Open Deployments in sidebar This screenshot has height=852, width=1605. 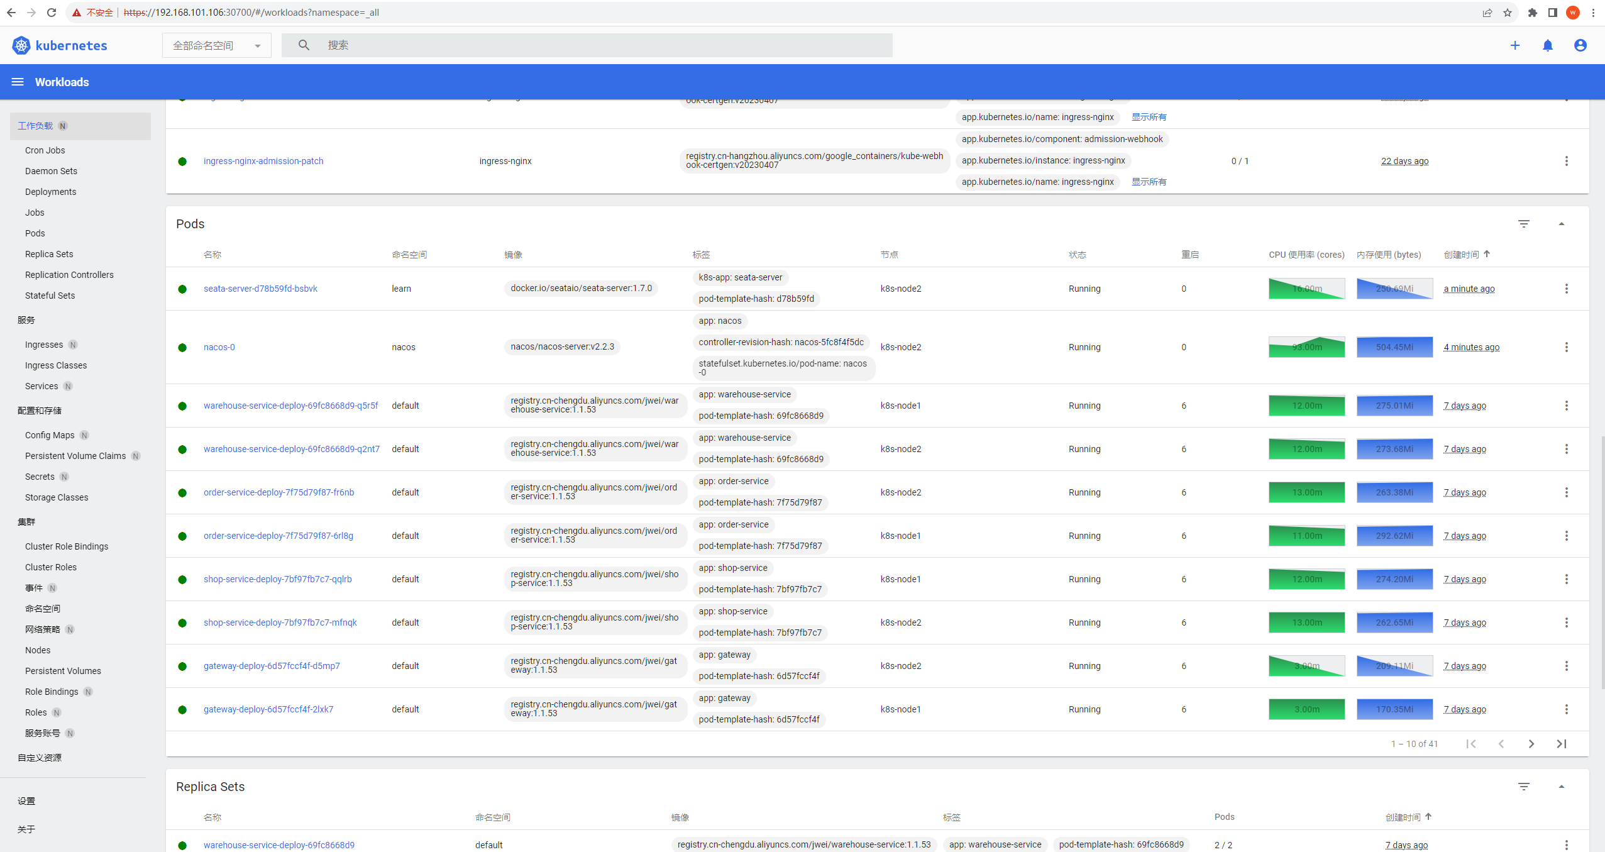pos(50,192)
